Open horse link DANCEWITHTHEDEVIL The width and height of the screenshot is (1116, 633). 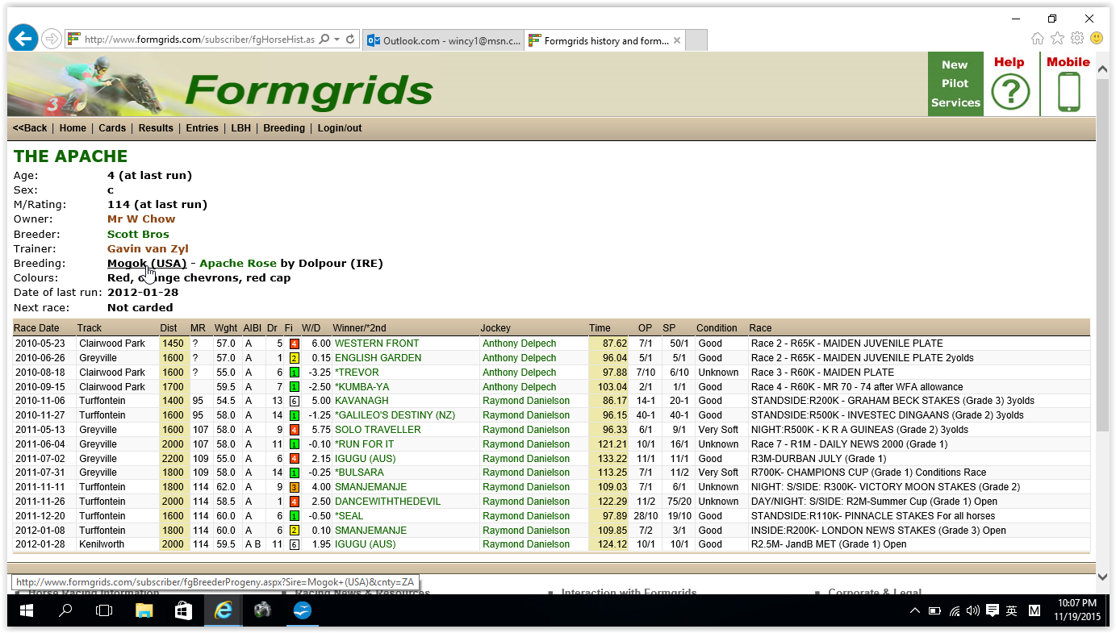(x=387, y=502)
